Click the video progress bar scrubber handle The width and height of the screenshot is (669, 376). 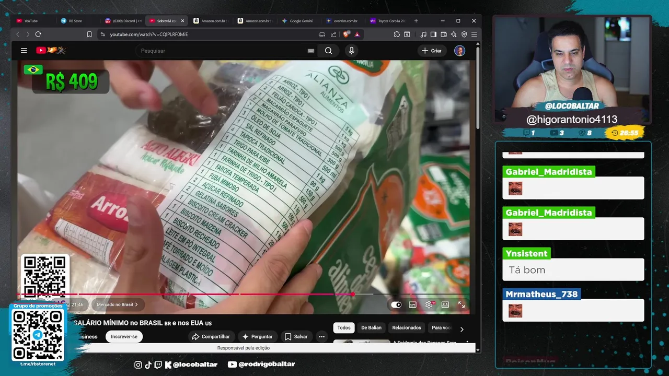point(353,295)
